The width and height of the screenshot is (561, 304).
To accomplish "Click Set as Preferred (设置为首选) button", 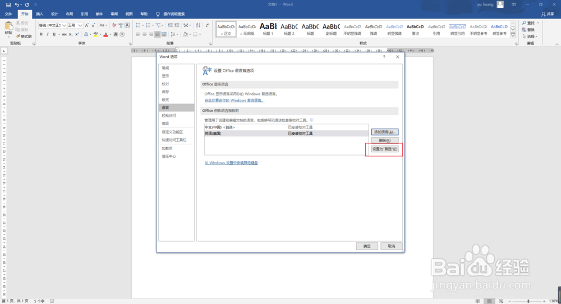I will [385, 149].
